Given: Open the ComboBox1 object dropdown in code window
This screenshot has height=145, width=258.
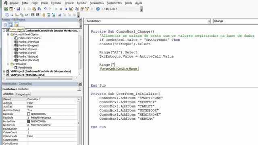Looking at the screenshot, I should (x=209, y=21).
